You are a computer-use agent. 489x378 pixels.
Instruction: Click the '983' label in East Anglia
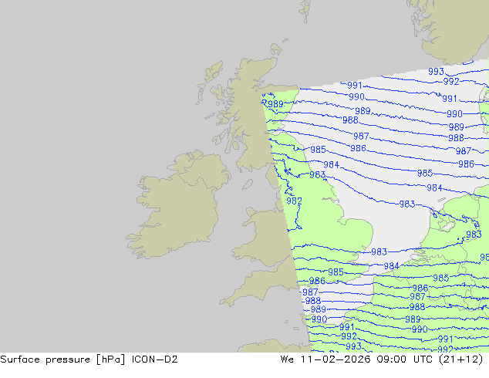pos(379,251)
